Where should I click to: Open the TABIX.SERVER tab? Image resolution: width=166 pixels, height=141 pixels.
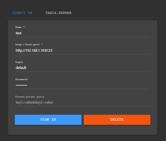pyautogui.click(x=58, y=13)
